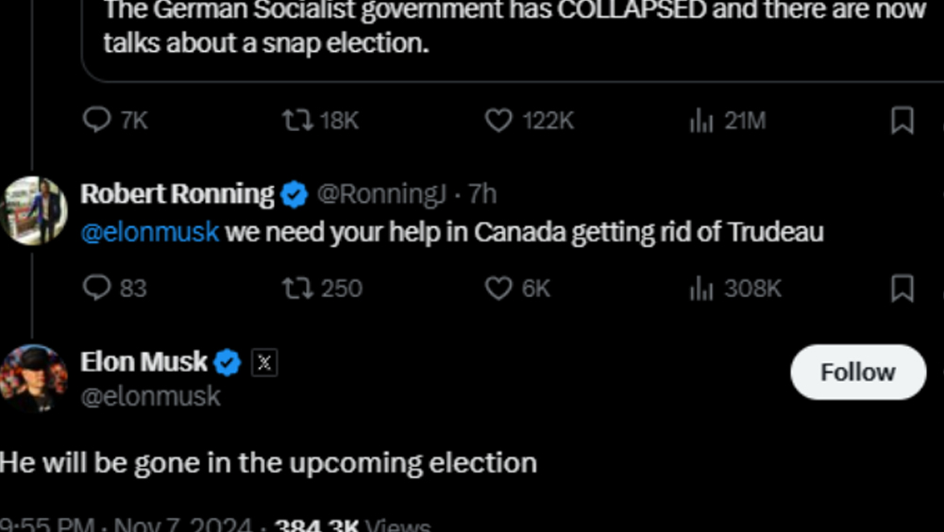Click Elon Musk's display name
This screenshot has width=944, height=532.
pyautogui.click(x=143, y=362)
